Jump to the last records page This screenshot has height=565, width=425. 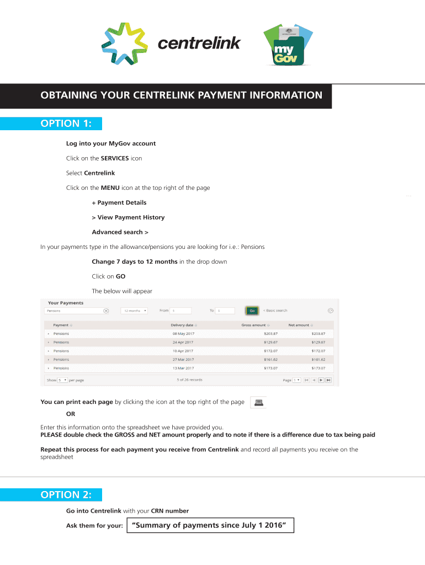328,380
